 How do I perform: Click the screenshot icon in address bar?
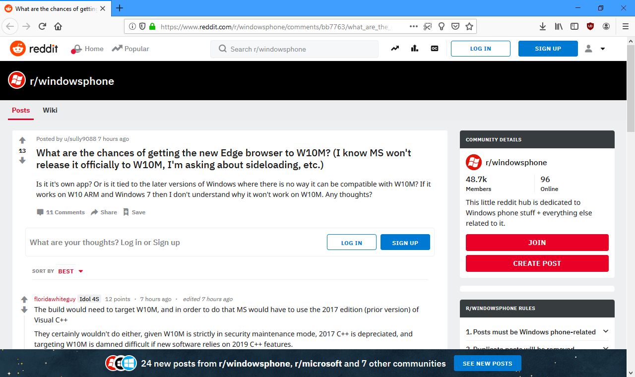click(428, 27)
